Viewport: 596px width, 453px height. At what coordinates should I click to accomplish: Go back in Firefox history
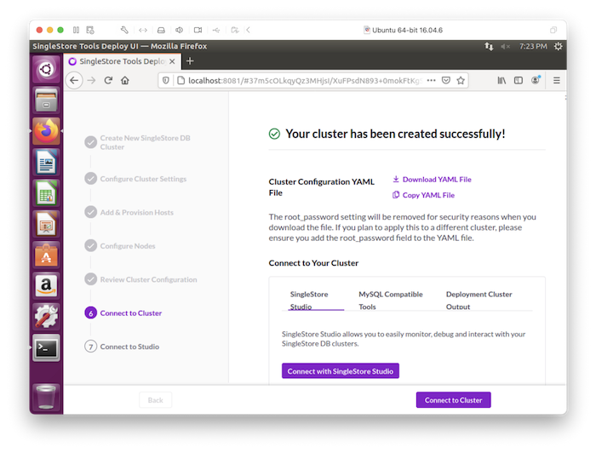click(x=74, y=81)
